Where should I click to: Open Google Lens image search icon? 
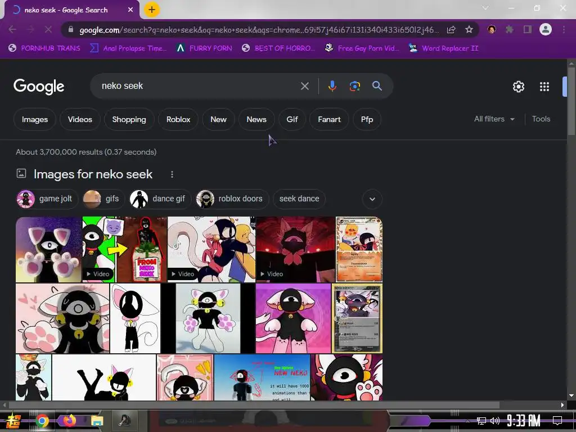pyautogui.click(x=354, y=86)
